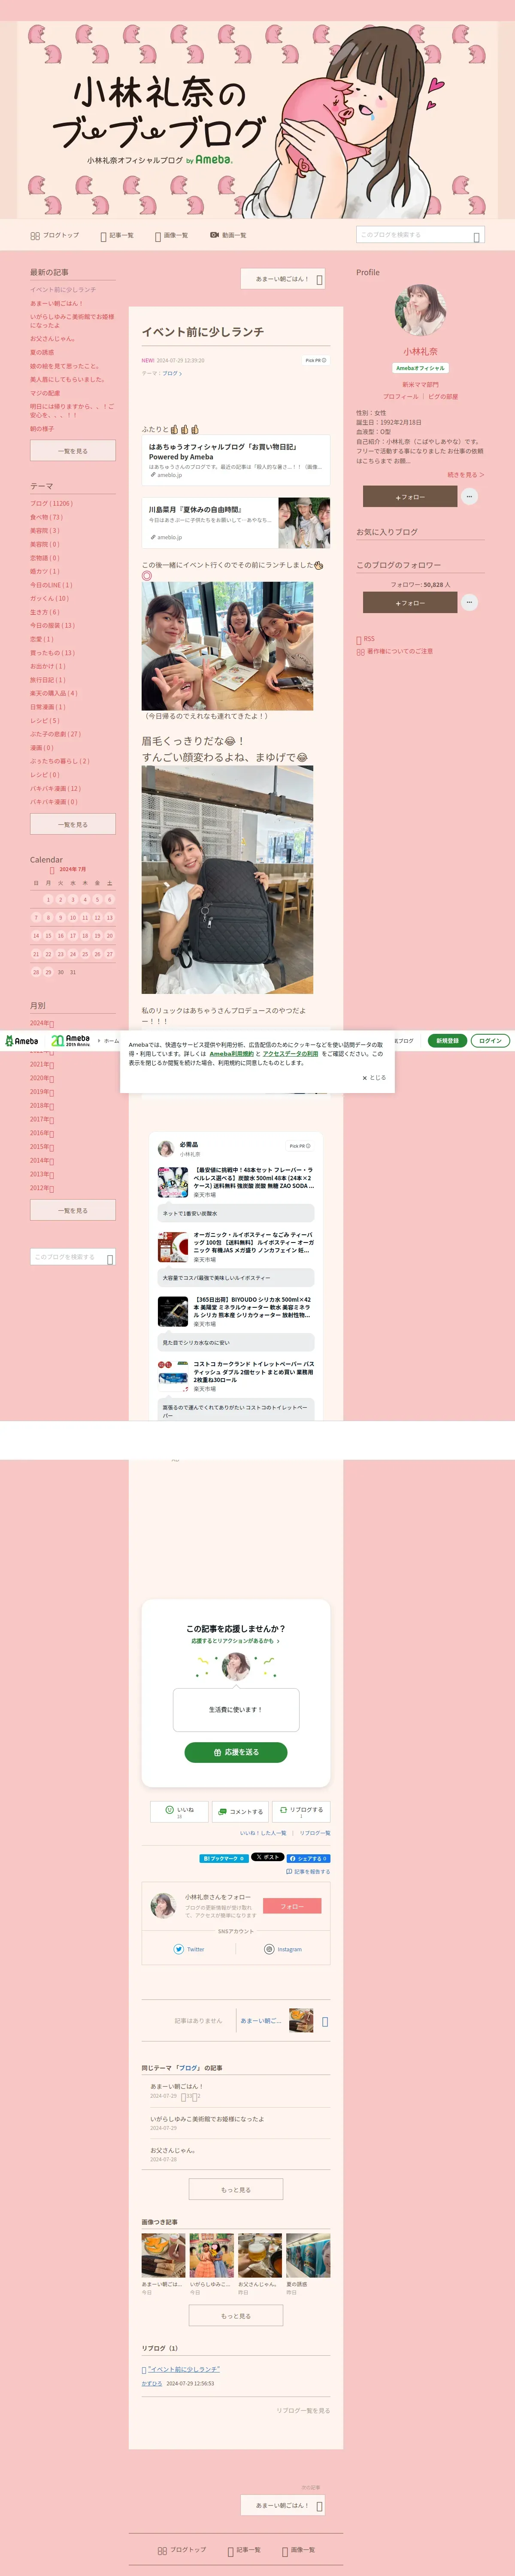Viewport: 515px width, 2576px height.
Task: Share on Facebook シェアする button
Action: point(309,1858)
